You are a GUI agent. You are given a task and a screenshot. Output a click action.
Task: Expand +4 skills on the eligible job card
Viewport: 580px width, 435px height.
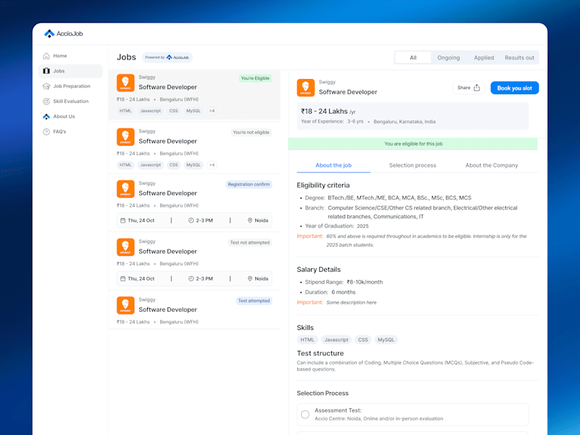point(212,111)
